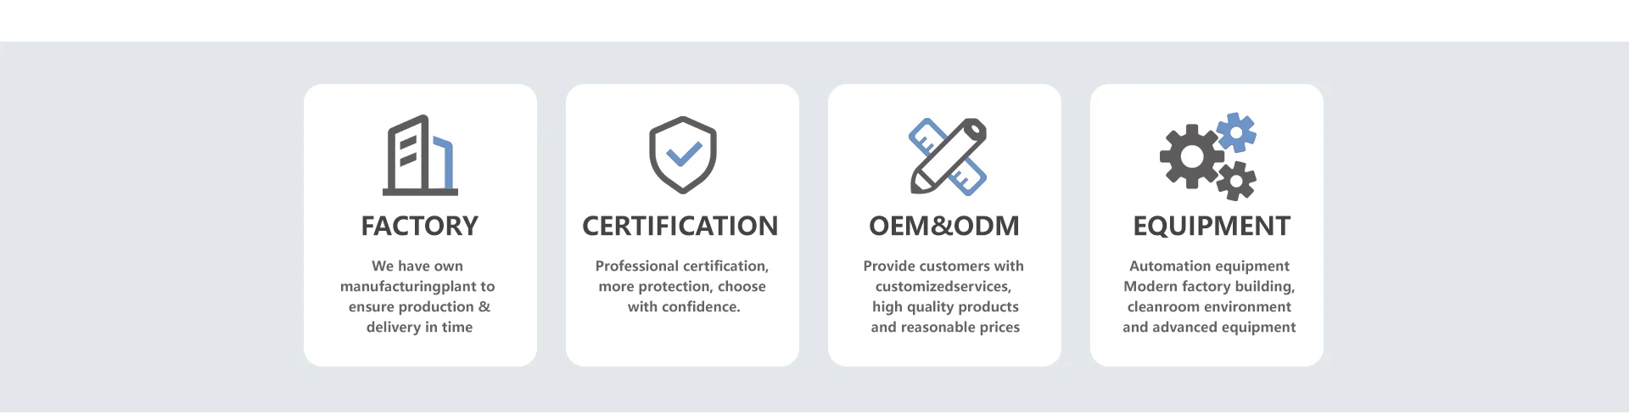Click the large dark gear icon
The height and width of the screenshot is (420, 1629).
coord(1191,156)
